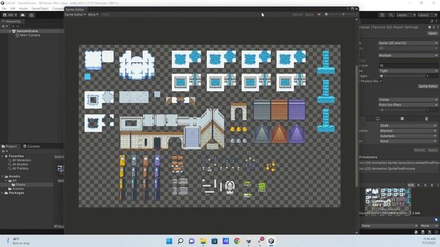440x247 pixels.
Task: Open Sprite Mode Multiple dropdown
Action: pos(408,56)
